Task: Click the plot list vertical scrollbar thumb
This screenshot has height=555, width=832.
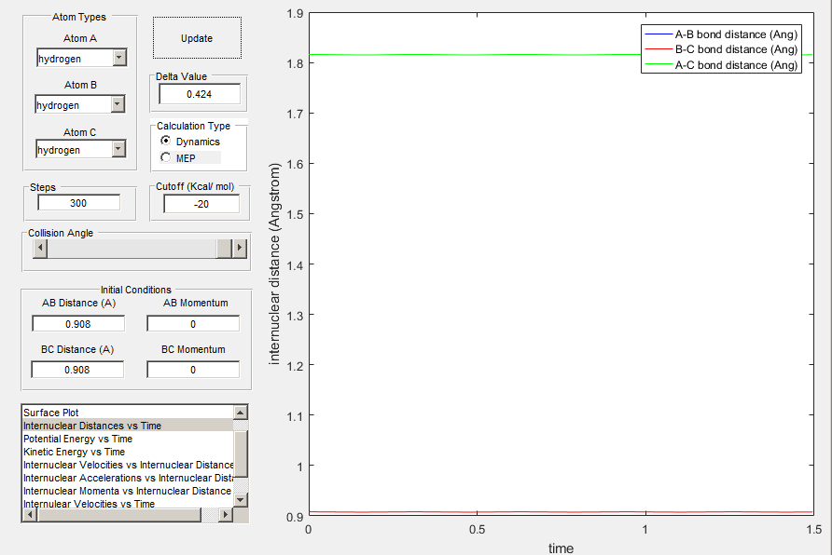Action: [241, 453]
